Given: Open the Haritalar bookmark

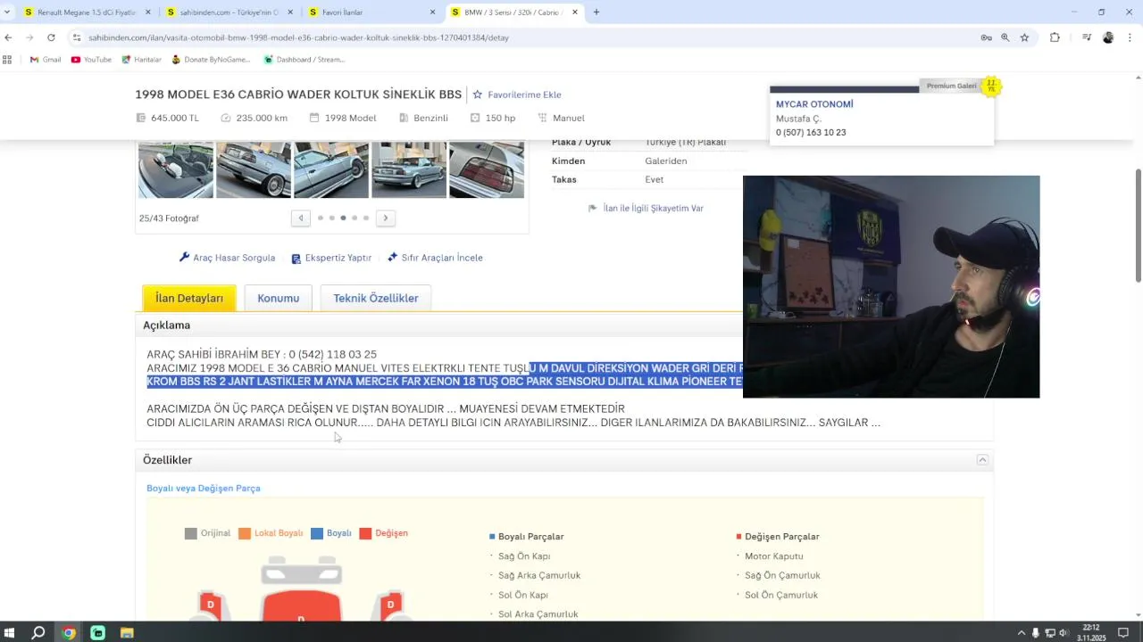Looking at the screenshot, I should (x=141, y=60).
